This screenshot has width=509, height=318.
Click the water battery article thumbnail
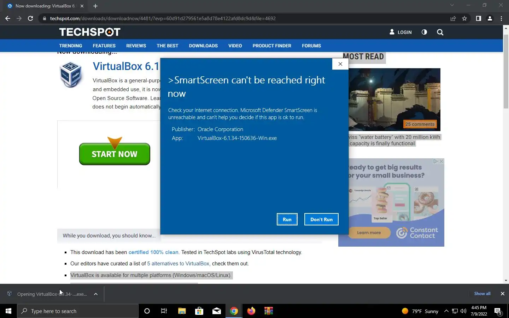(394, 99)
